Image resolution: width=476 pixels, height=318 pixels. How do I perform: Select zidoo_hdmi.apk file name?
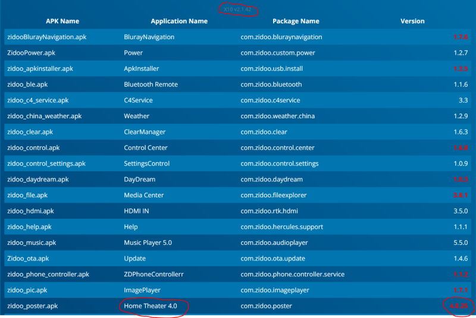pos(30,211)
